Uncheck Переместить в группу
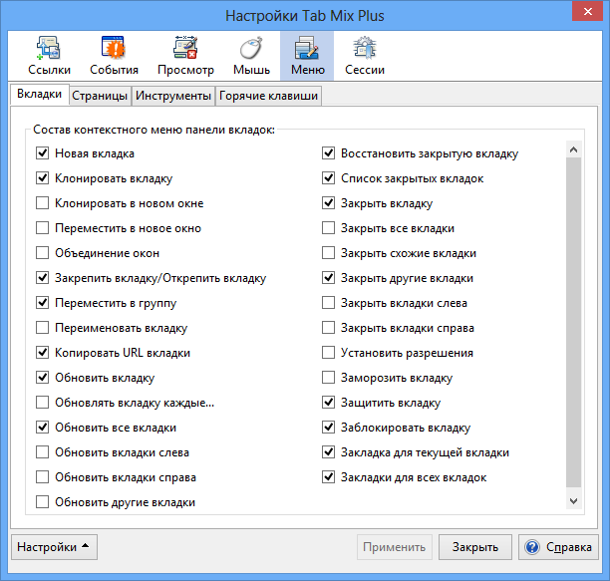Image resolution: width=610 pixels, height=581 pixels. tap(43, 303)
